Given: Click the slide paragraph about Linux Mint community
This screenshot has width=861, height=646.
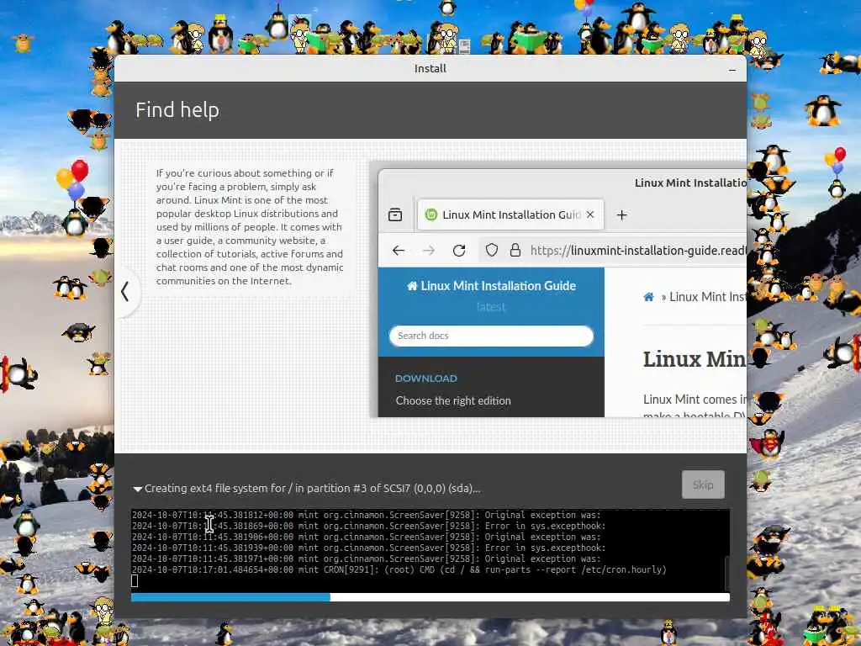Looking at the screenshot, I should [250, 227].
